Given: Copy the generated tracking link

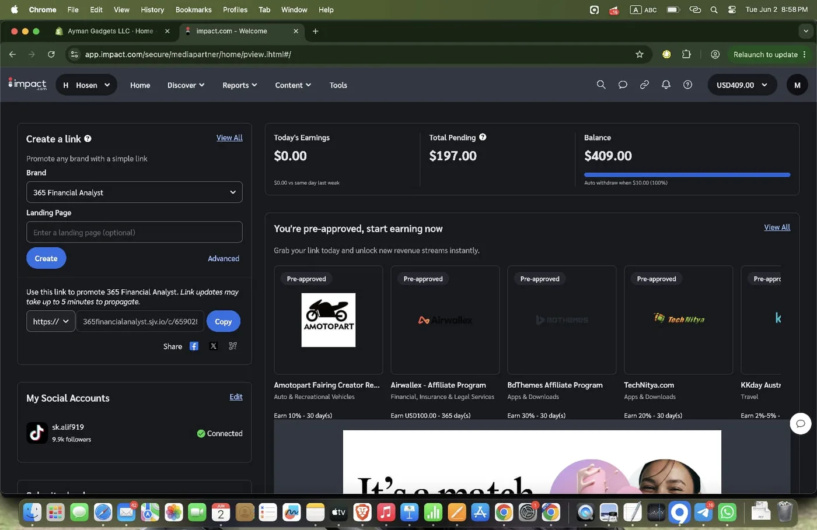Looking at the screenshot, I should (224, 321).
